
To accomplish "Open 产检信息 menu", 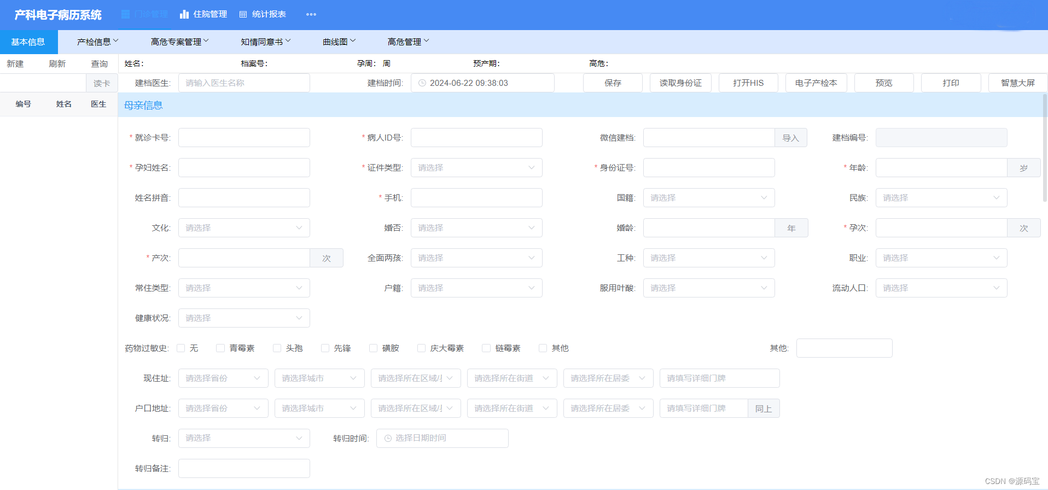I will (x=97, y=42).
